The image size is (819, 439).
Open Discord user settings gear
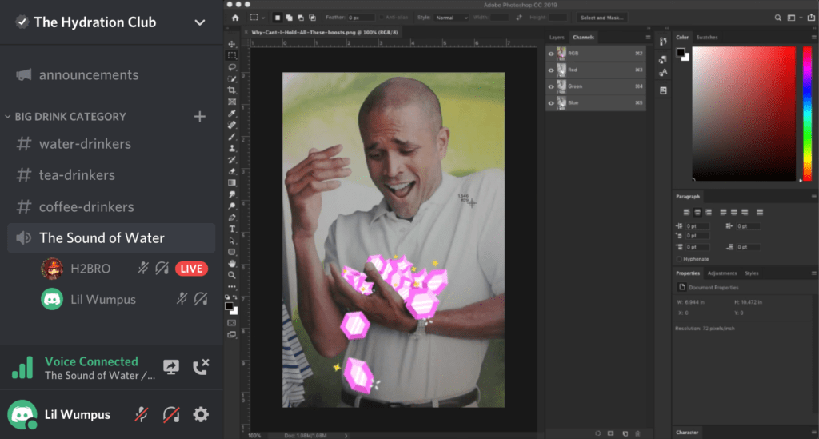click(201, 414)
